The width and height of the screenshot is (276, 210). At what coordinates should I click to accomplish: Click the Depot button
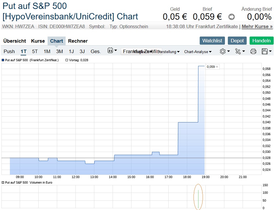point(237,41)
